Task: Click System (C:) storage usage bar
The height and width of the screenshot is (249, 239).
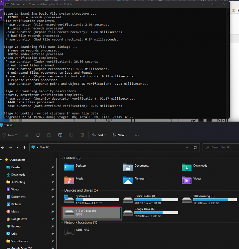Action: click(x=97, y=200)
